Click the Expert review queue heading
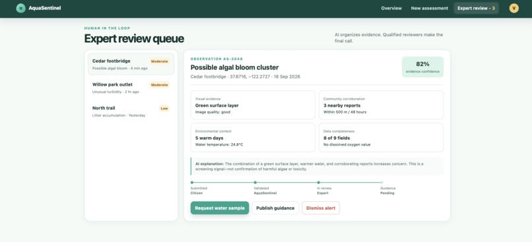The height and width of the screenshot is (242, 532). click(134, 39)
